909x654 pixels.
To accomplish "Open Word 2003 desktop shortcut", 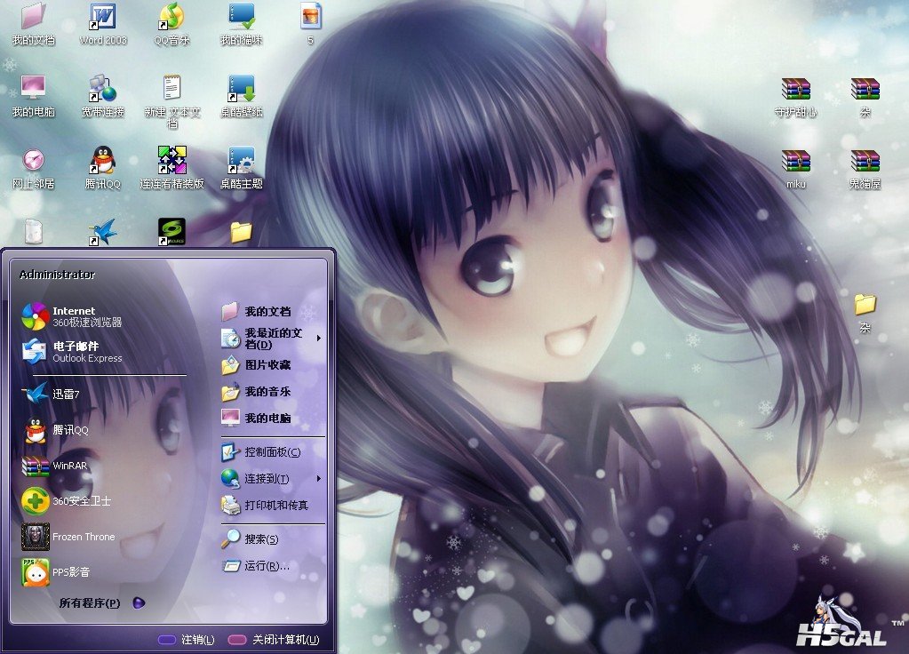I will pos(103,17).
